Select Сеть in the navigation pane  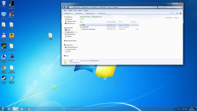click(67, 56)
